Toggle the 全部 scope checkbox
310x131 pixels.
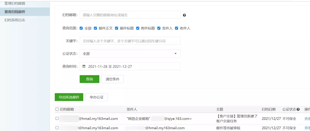coord(81,28)
